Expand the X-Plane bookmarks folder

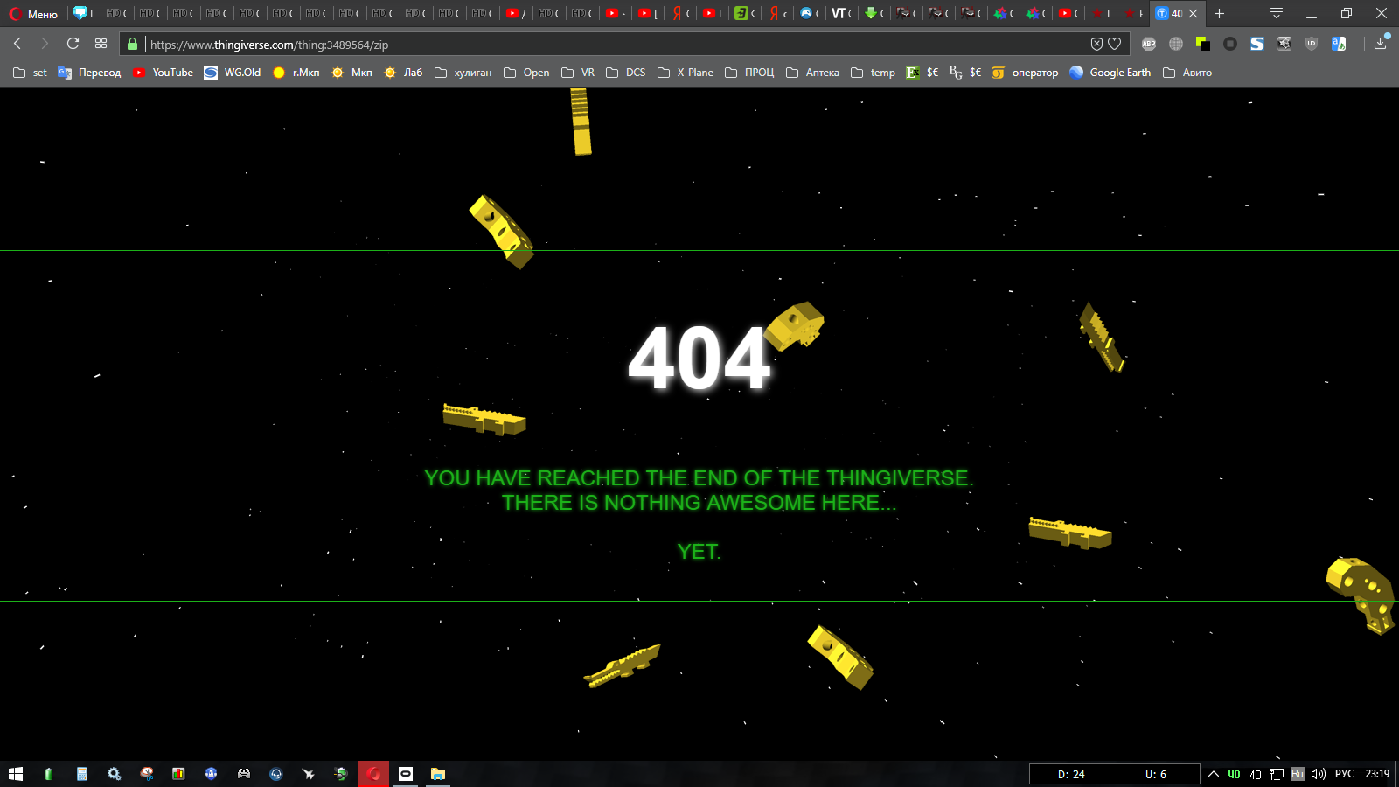tap(686, 73)
